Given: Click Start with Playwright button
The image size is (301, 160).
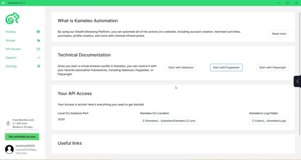Looking at the screenshot, I should coord(272,67).
